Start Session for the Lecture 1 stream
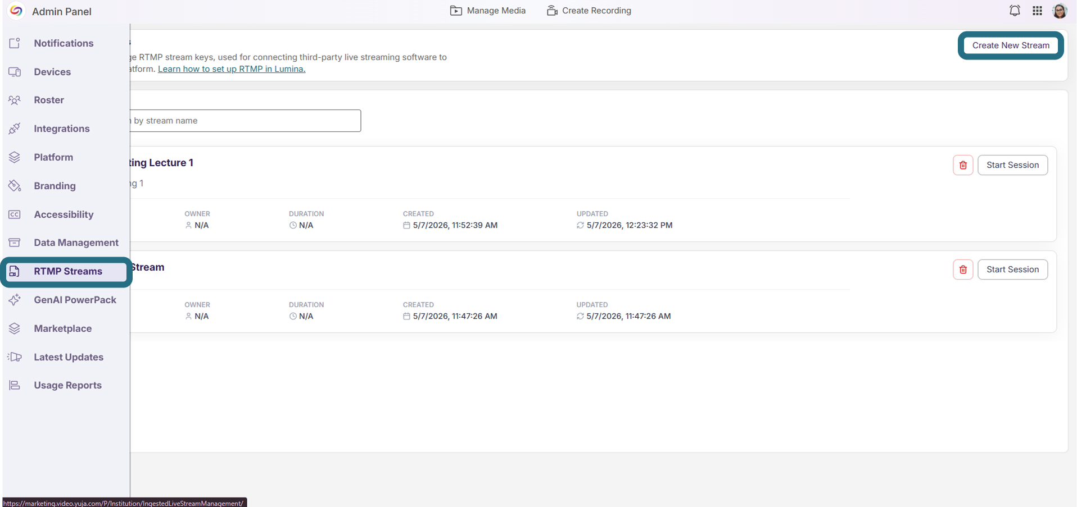This screenshot has height=507, width=1077. click(1012, 165)
